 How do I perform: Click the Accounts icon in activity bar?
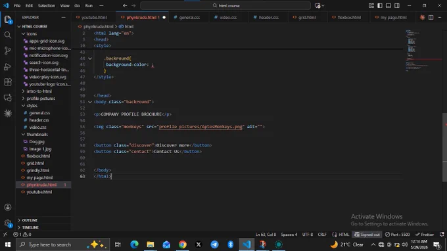8,207
